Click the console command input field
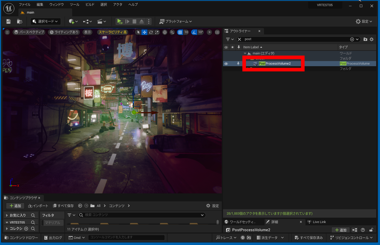 126,237
